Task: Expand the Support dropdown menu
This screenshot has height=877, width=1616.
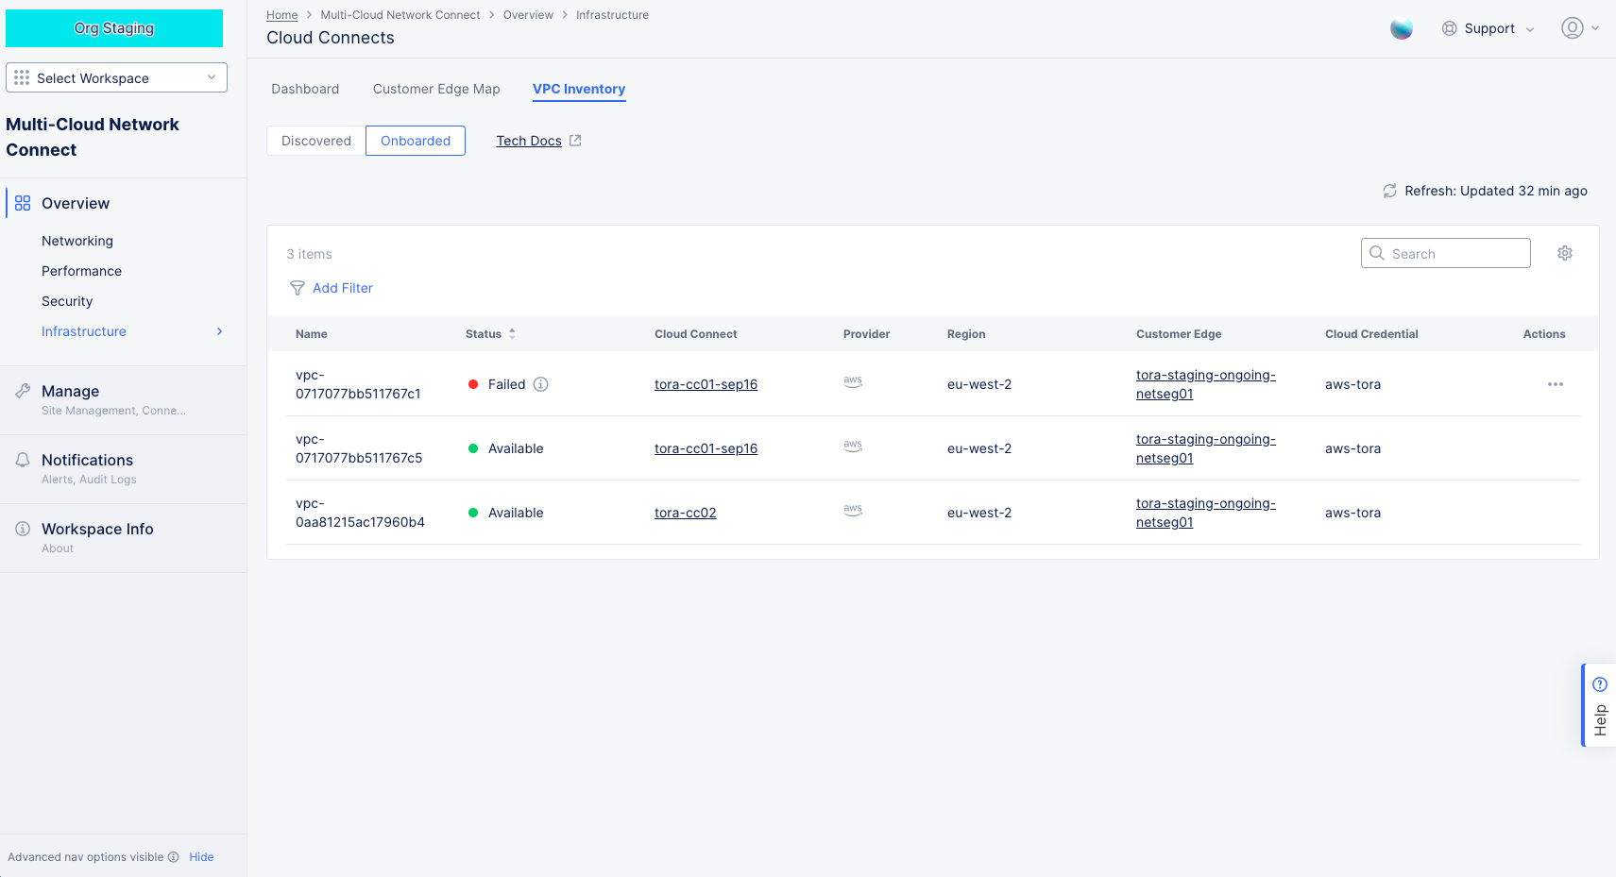Action: tap(1488, 29)
